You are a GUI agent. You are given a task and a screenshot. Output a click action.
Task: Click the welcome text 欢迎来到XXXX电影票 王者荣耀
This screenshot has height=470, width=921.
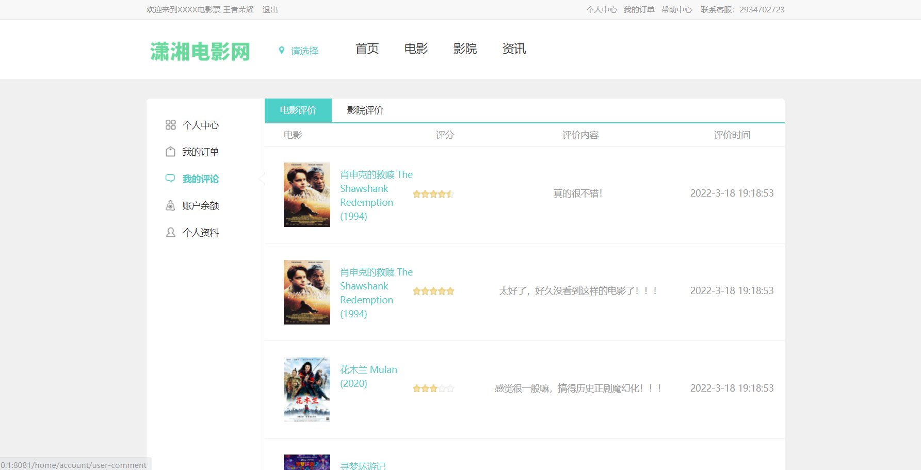click(x=200, y=10)
